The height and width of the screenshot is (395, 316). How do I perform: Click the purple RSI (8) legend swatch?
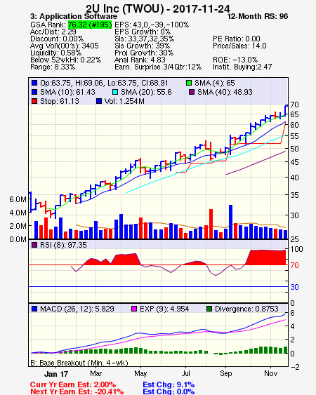point(34,245)
